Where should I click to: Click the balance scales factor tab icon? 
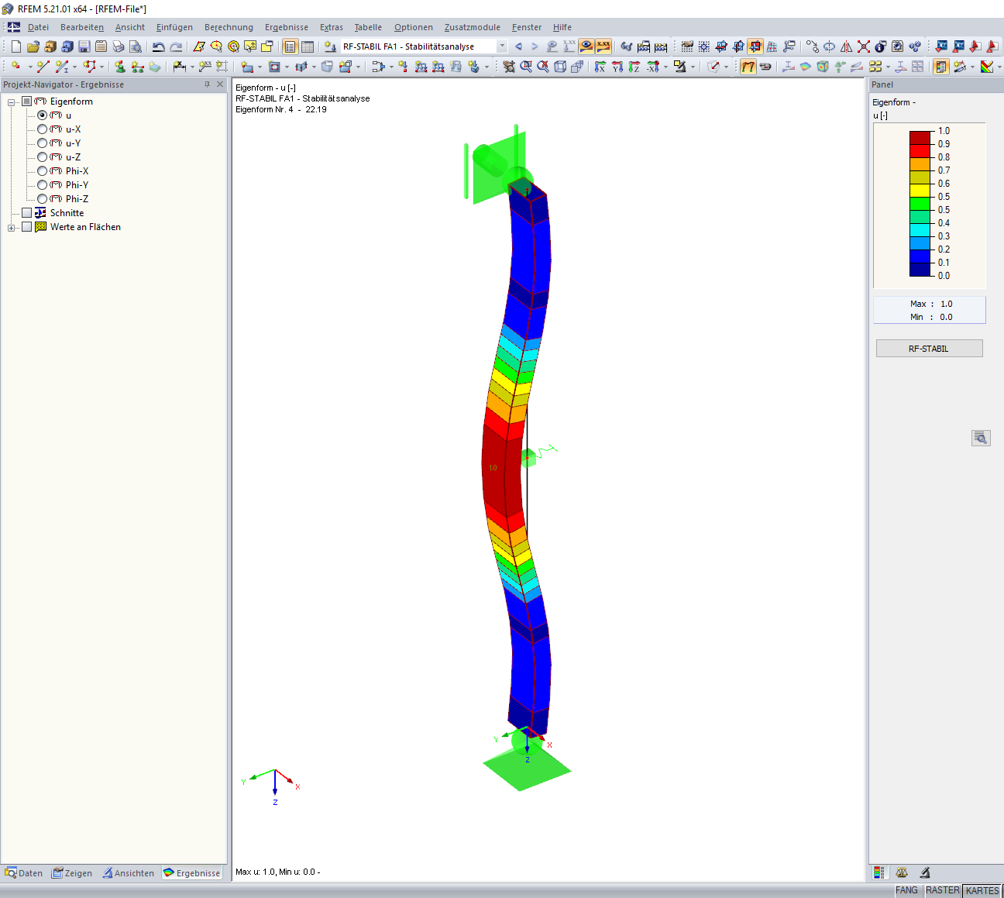click(x=902, y=872)
